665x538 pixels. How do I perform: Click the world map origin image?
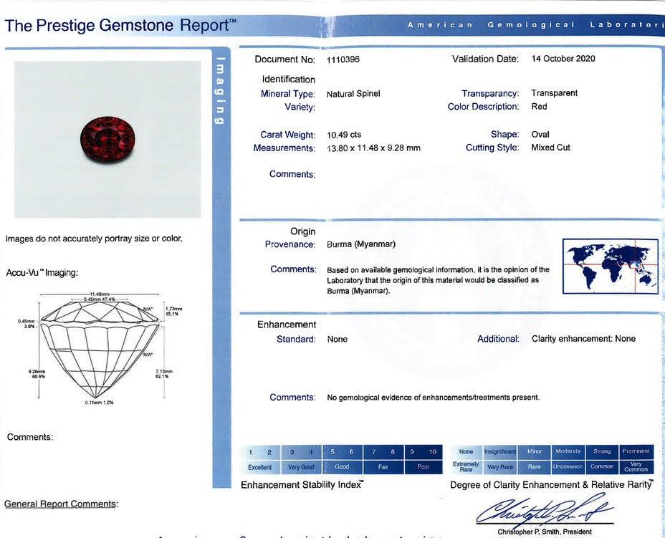click(x=610, y=266)
